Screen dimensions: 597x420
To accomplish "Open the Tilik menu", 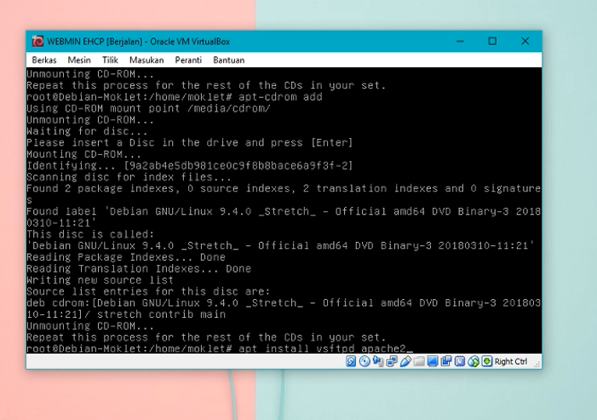I will pyautogui.click(x=110, y=60).
